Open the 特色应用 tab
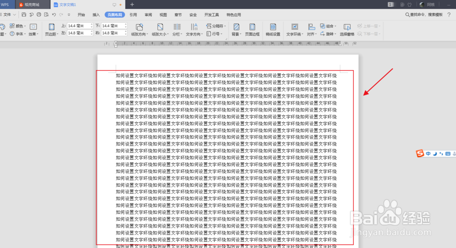 coord(234,15)
